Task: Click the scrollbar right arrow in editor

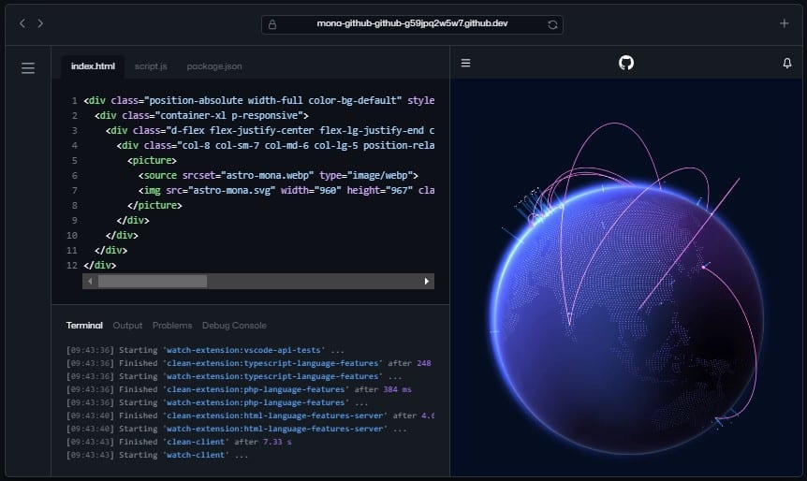Action: coord(427,281)
